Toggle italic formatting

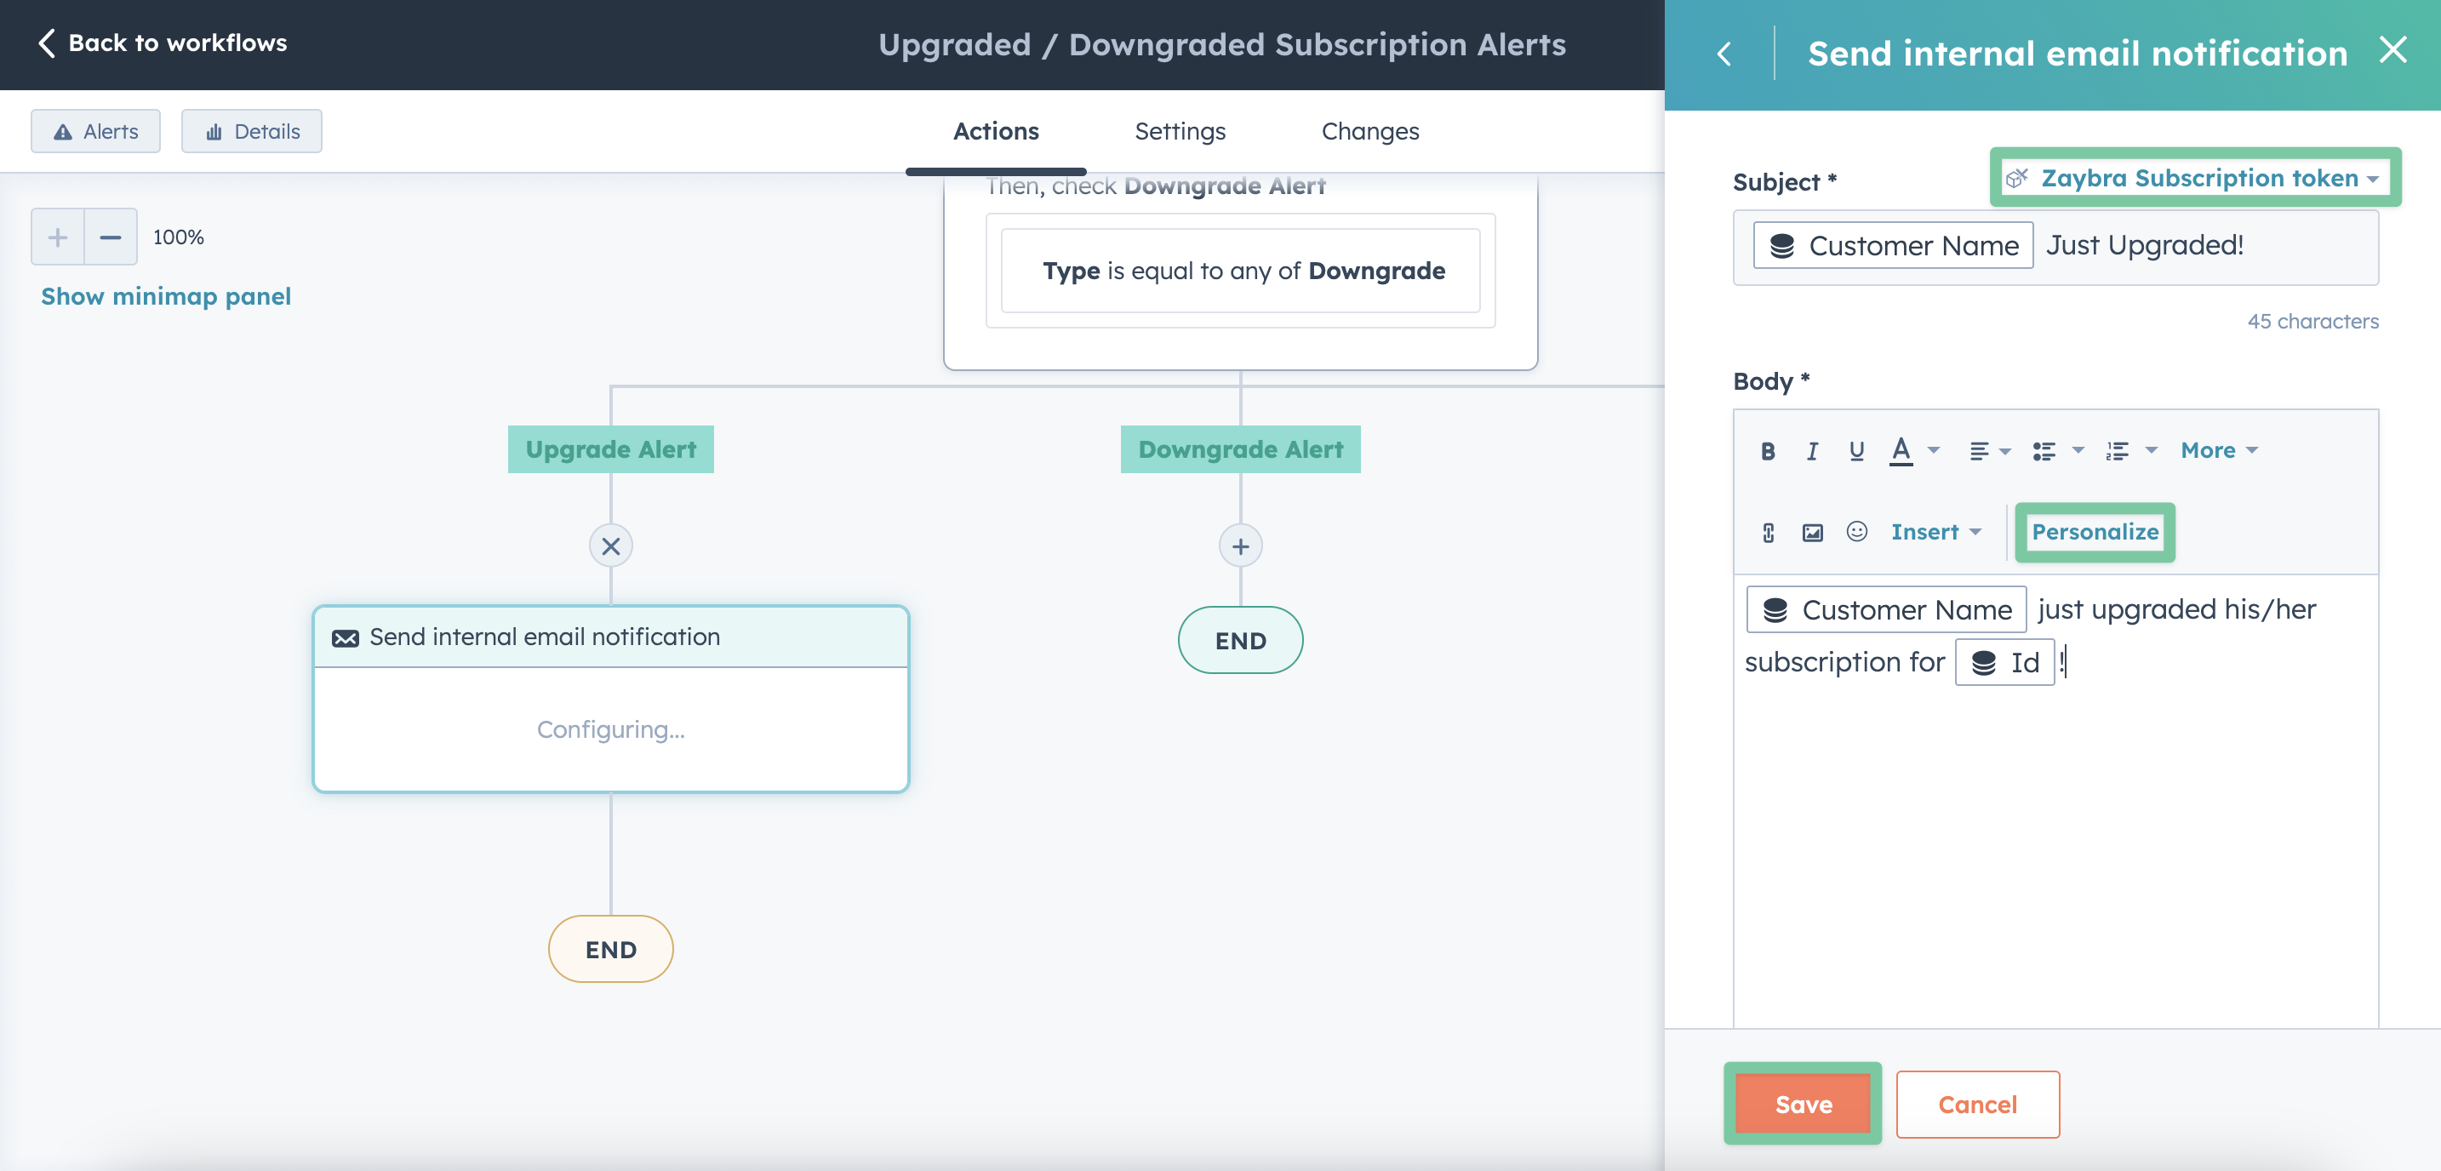click(x=1812, y=451)
